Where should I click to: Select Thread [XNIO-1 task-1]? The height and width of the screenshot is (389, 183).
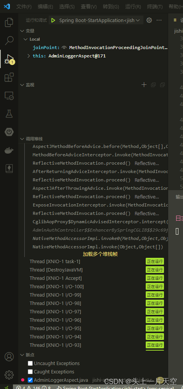(55, 262)
